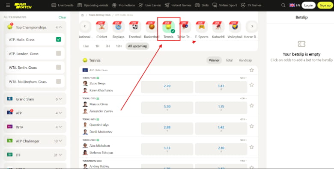Uncheck the ATP. Halle. Grass checkbox

point(58,40)
